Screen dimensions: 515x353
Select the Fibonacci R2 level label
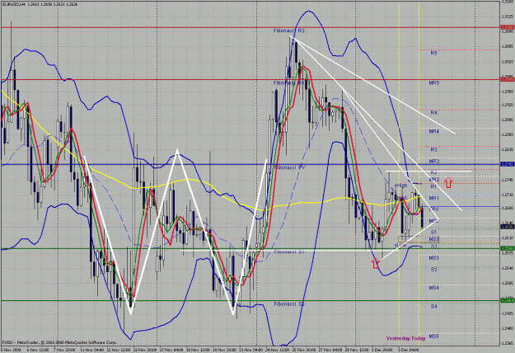click(x=289, y=31)
